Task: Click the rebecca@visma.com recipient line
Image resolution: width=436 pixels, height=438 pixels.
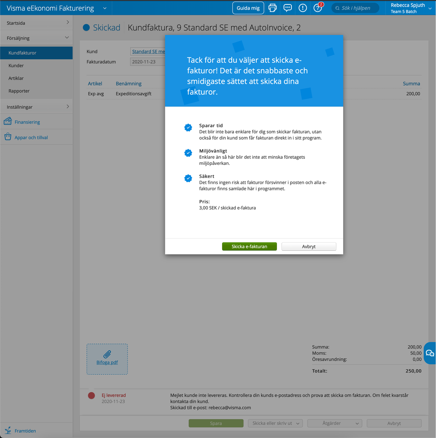Action: [210, 408]
